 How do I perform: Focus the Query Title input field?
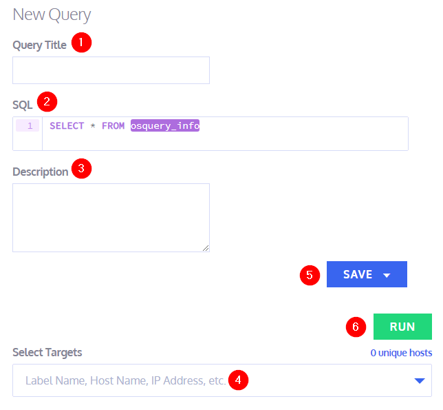tap(111, 70)
